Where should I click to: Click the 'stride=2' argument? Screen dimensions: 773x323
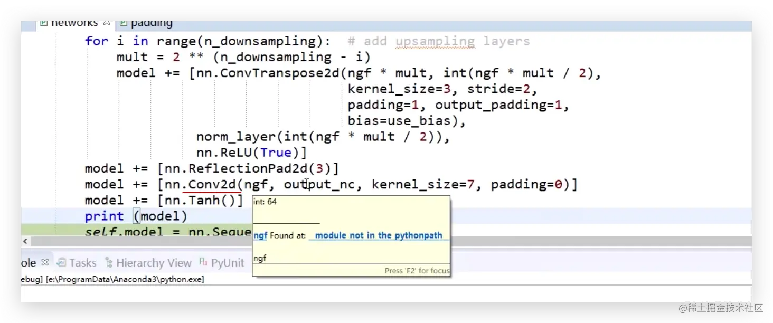(498, 89)
